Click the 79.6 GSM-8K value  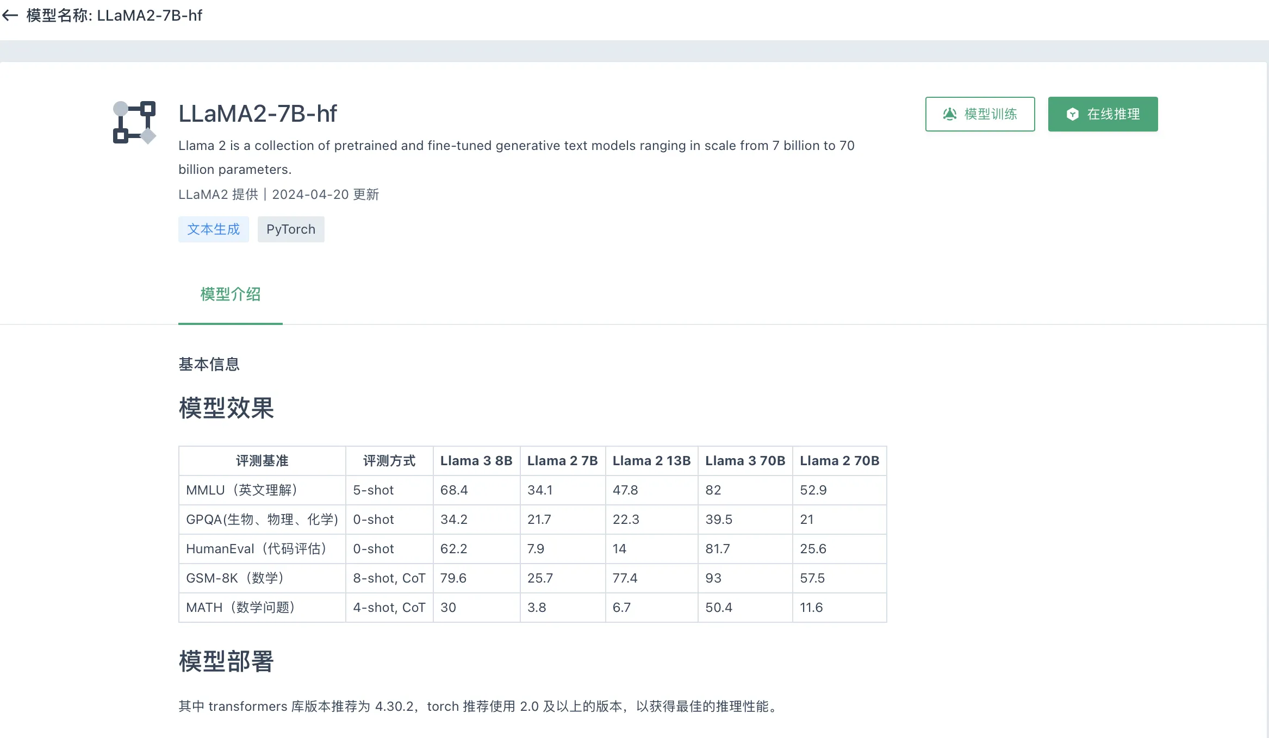[x=453, y=578]
